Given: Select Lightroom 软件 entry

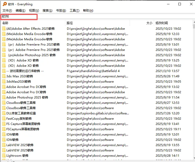Looking at the screenshot, I should coord(17,156).
